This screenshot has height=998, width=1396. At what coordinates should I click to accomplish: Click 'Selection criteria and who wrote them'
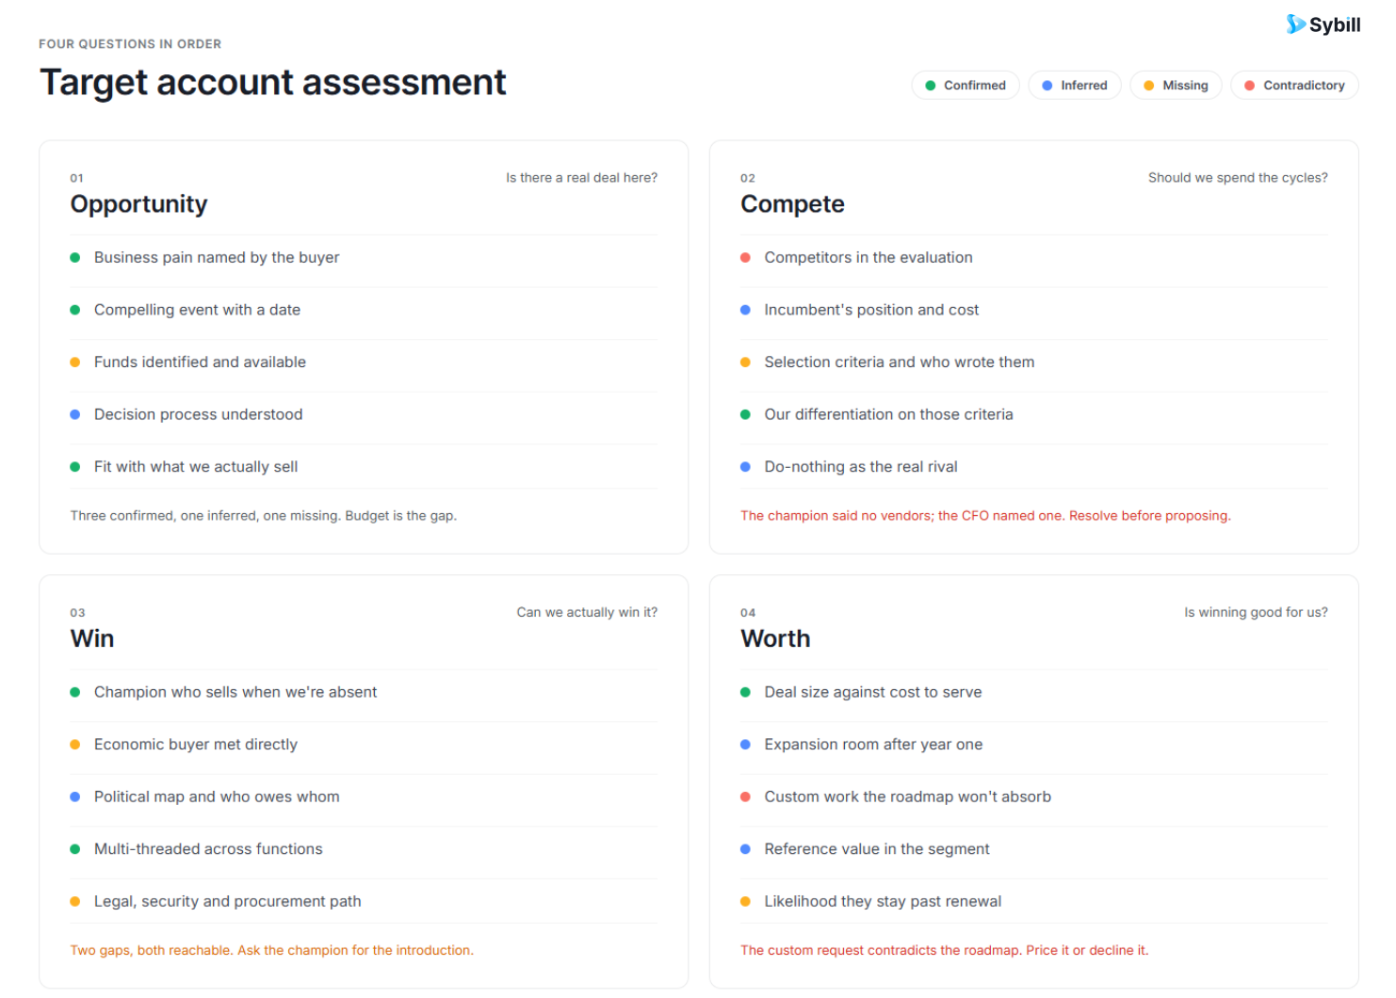900,362
